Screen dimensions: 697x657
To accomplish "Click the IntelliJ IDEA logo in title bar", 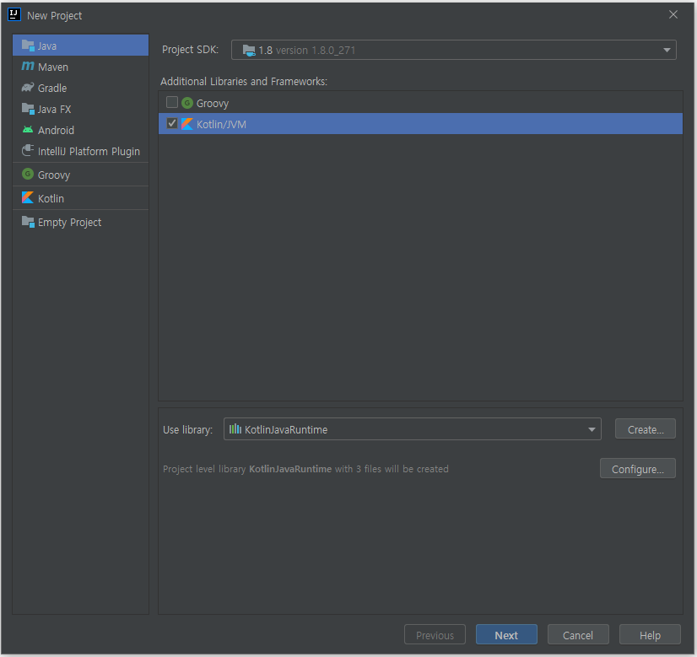I will (14, 14).
